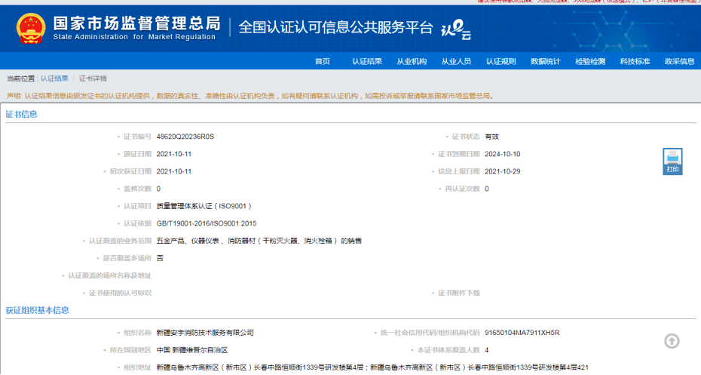The image size is (701, 375).
Task: Click the 有效 certificate status value
Action: pos(491,137)
